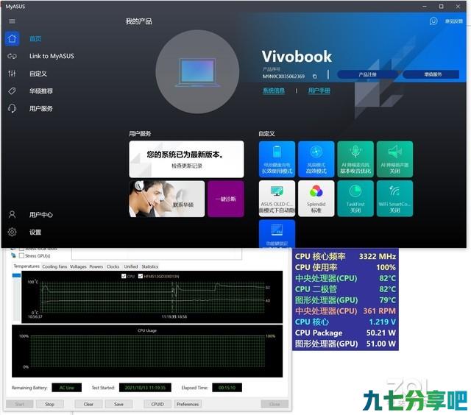Click the Clear button
The image size is (471, 415).
coord(88,404)
